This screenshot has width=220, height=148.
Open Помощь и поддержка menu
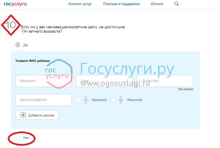click(121, 4)
